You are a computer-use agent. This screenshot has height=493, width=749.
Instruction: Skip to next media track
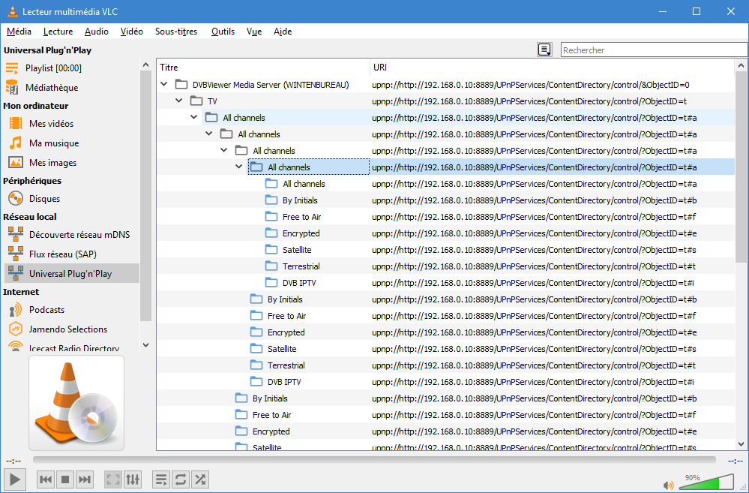pyautogui.click(x=85, y=479)
